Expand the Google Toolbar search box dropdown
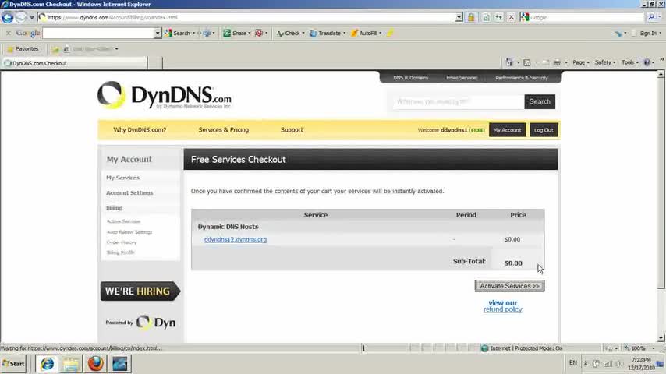 point(158,33)
